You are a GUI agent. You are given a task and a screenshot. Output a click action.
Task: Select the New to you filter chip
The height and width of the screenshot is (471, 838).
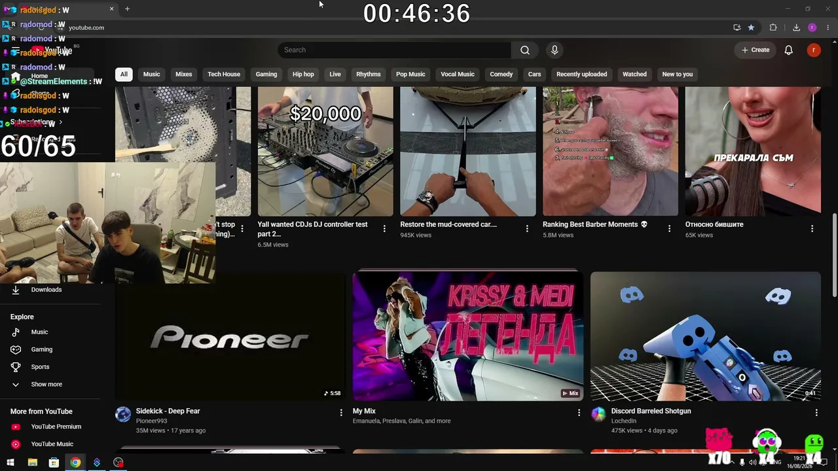(678, 75)
